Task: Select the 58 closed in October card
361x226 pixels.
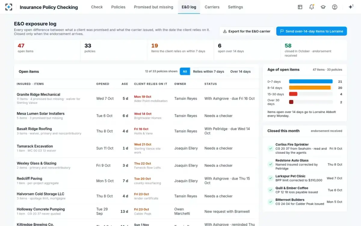Action: 314,50
